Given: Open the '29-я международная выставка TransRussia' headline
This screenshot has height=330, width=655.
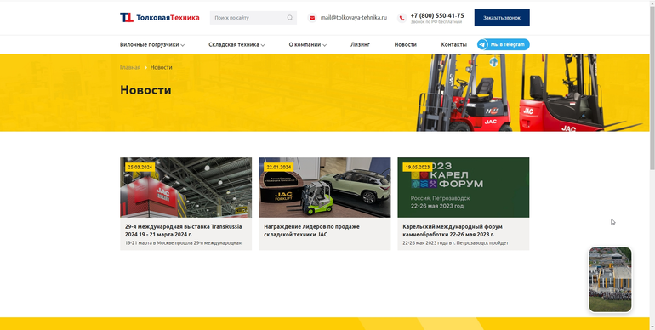Looking at the screenshot, I should tap(184, 230).
